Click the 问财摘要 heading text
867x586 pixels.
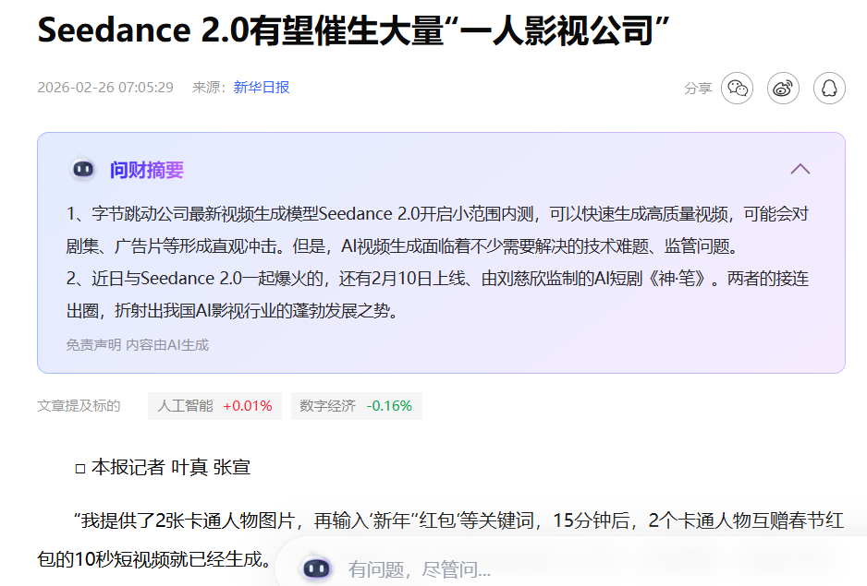pos(146,170)
